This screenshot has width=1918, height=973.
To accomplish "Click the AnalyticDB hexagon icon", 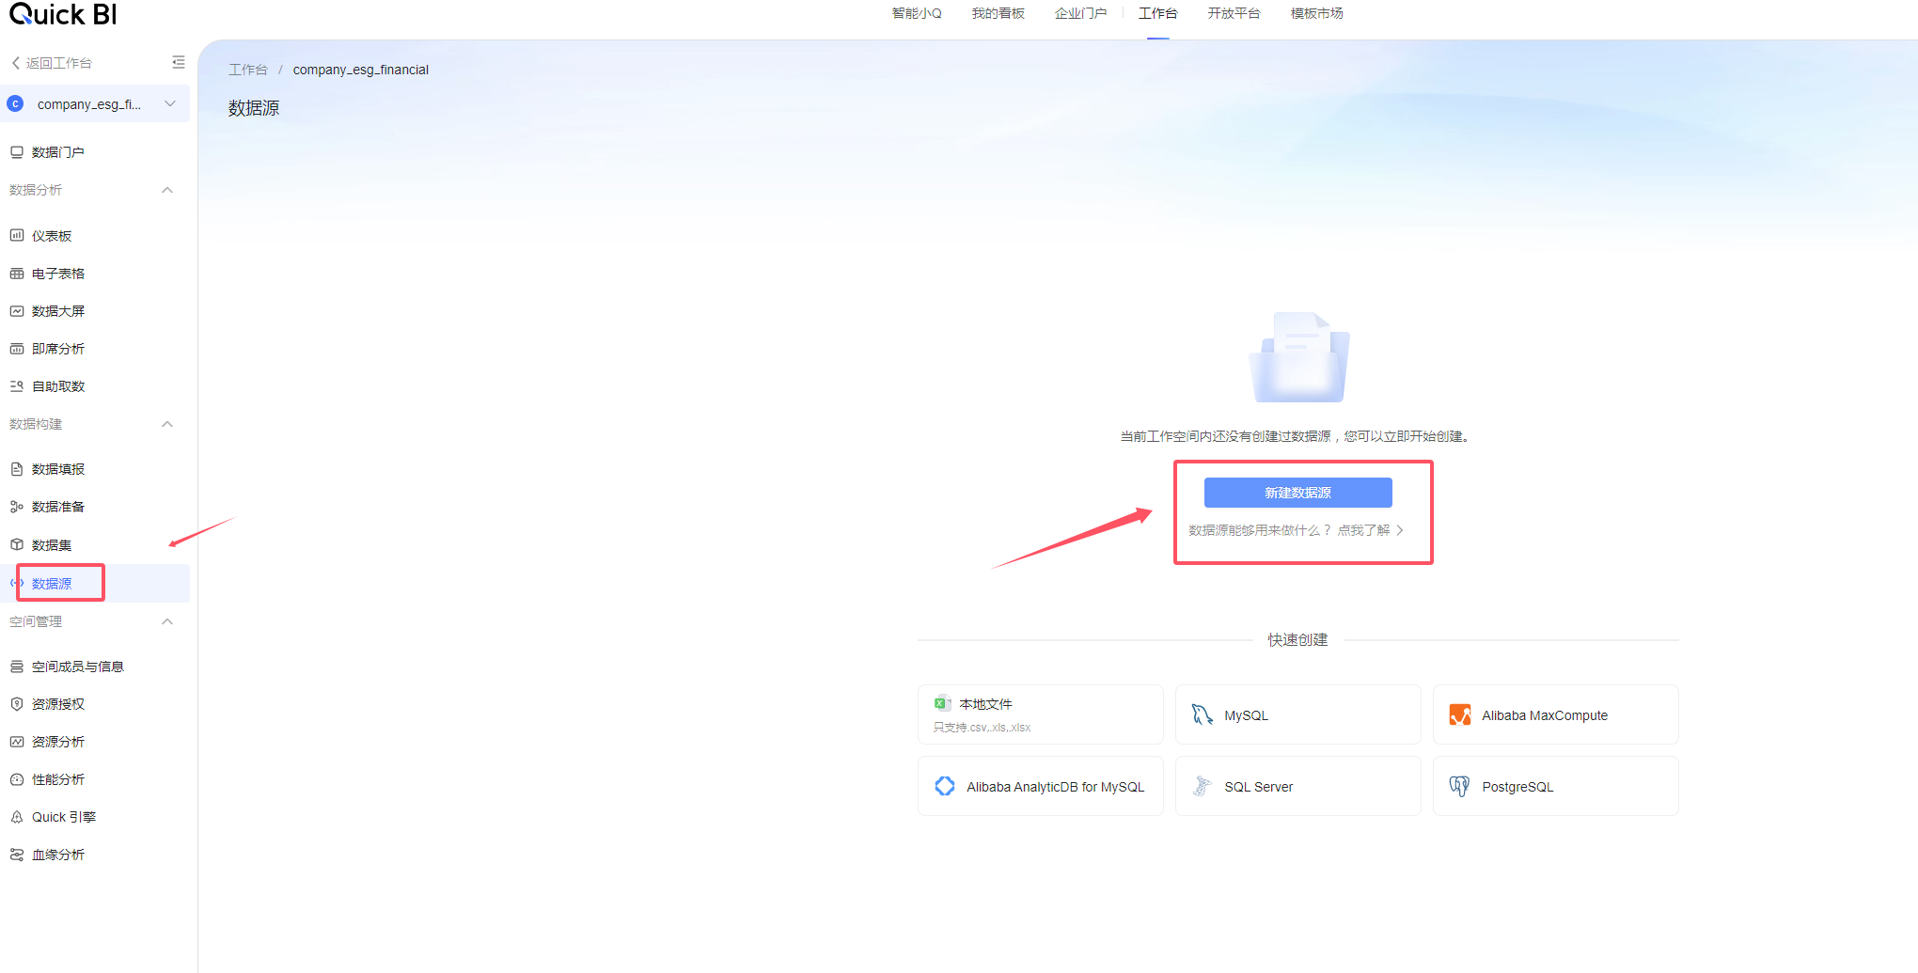I will (x=945, y=786).
